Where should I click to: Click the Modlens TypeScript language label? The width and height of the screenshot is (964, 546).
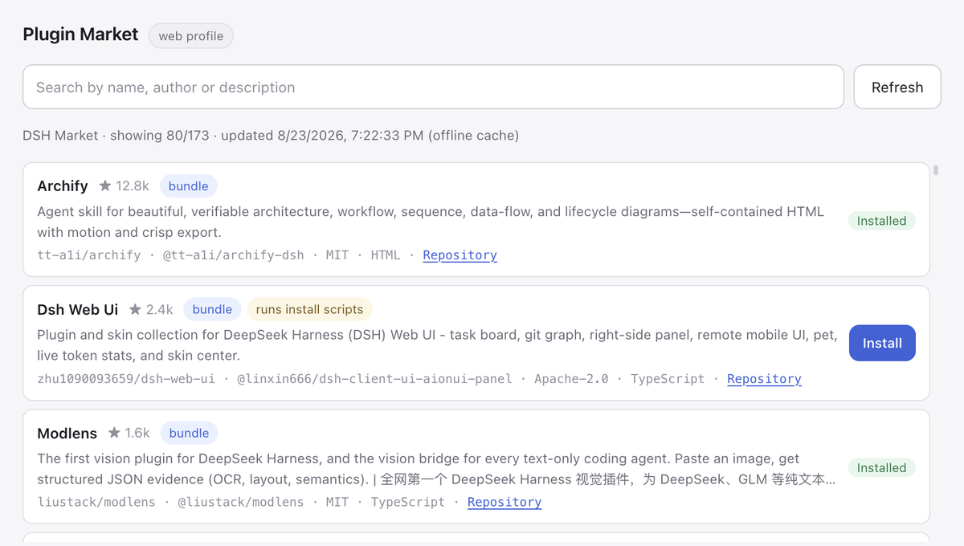[408, 502]
